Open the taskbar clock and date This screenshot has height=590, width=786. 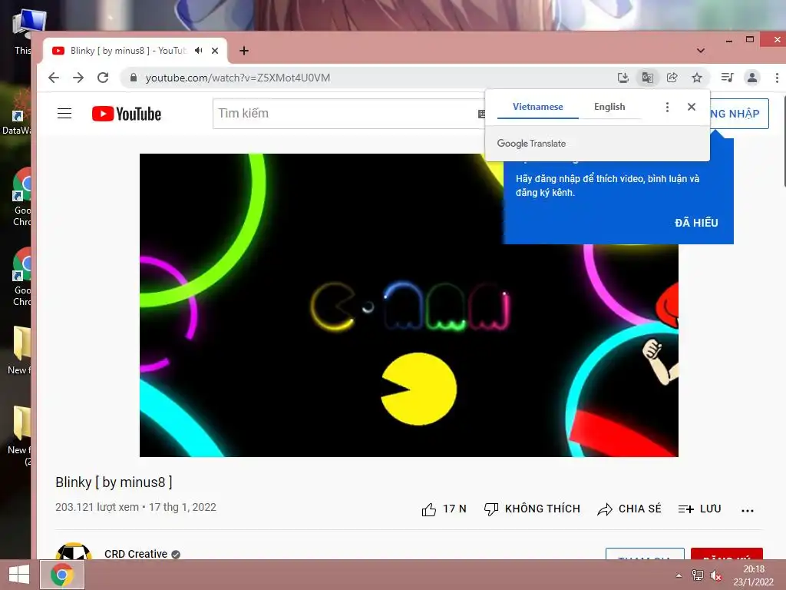pyautogui.click(x=754, y=575)
